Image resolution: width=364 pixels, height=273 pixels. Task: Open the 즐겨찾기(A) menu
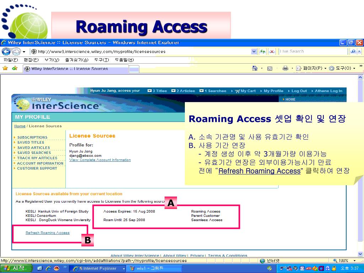(77, 60)
